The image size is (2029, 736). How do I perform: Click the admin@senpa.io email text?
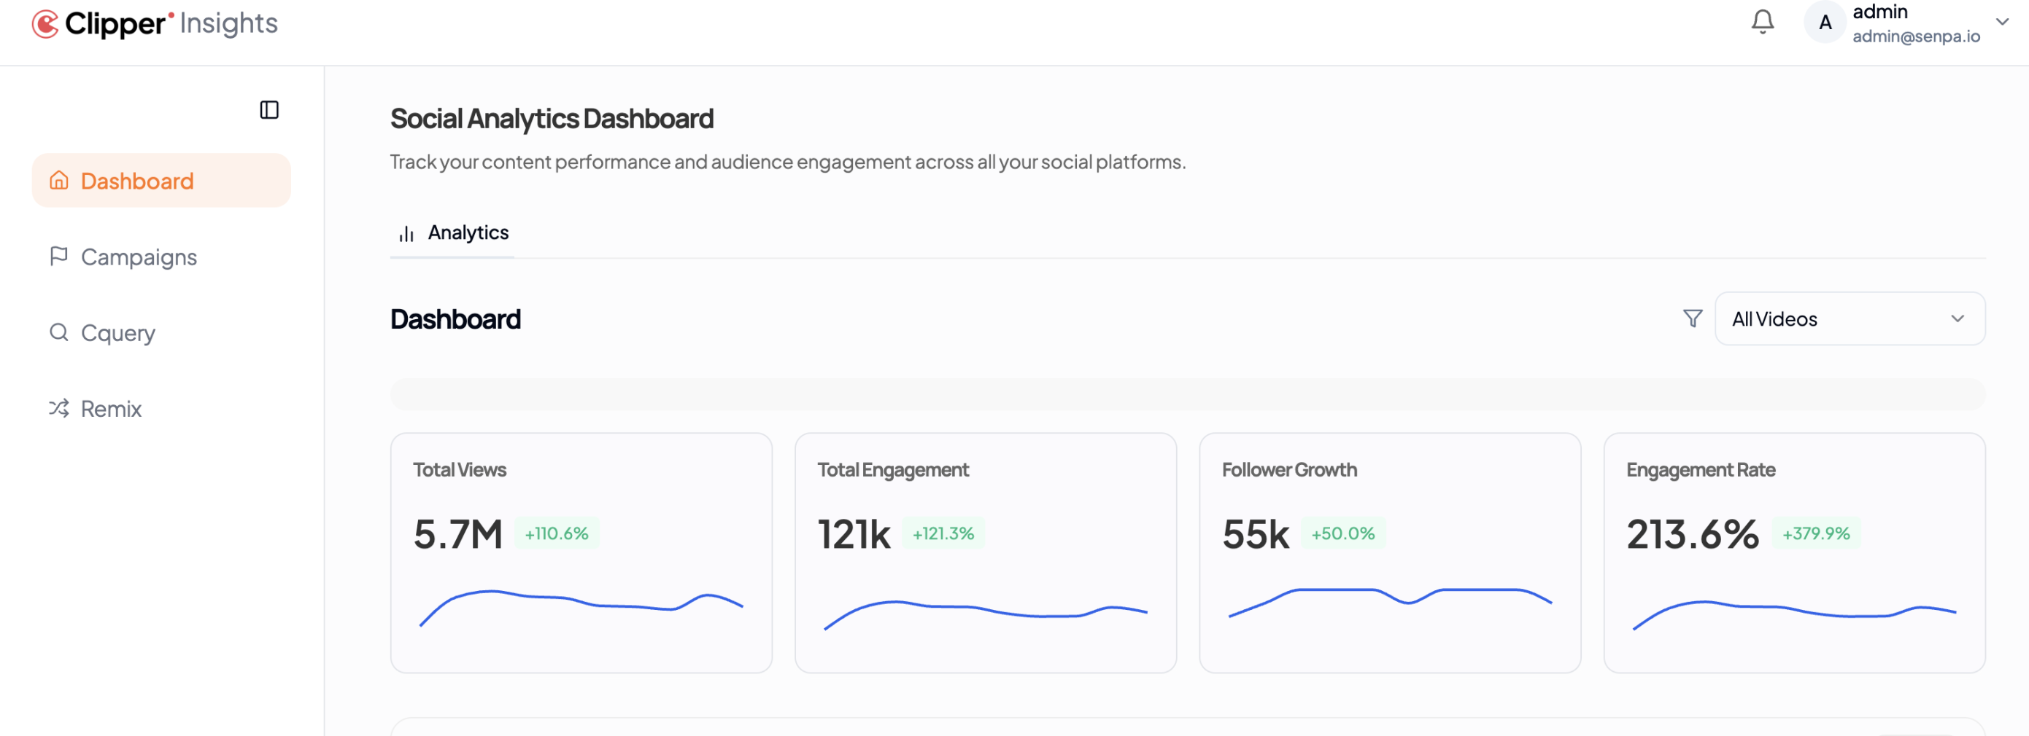(1916, 36)
